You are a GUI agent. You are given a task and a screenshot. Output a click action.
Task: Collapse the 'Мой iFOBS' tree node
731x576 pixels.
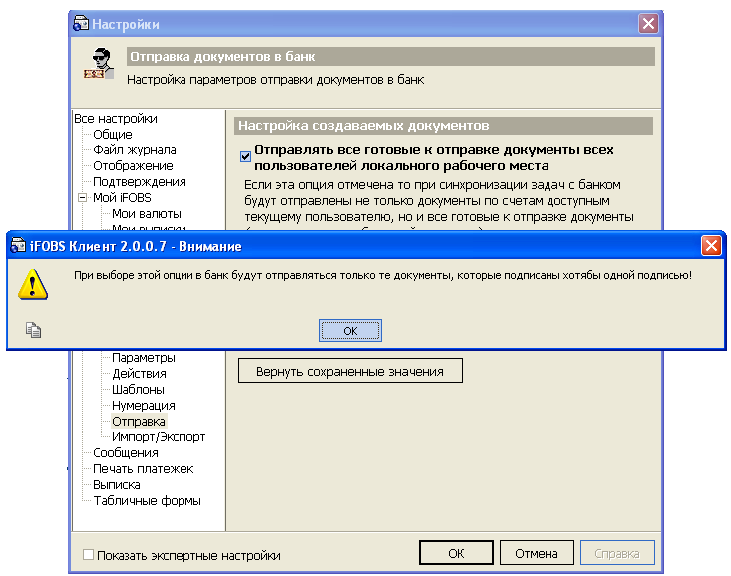82,198
